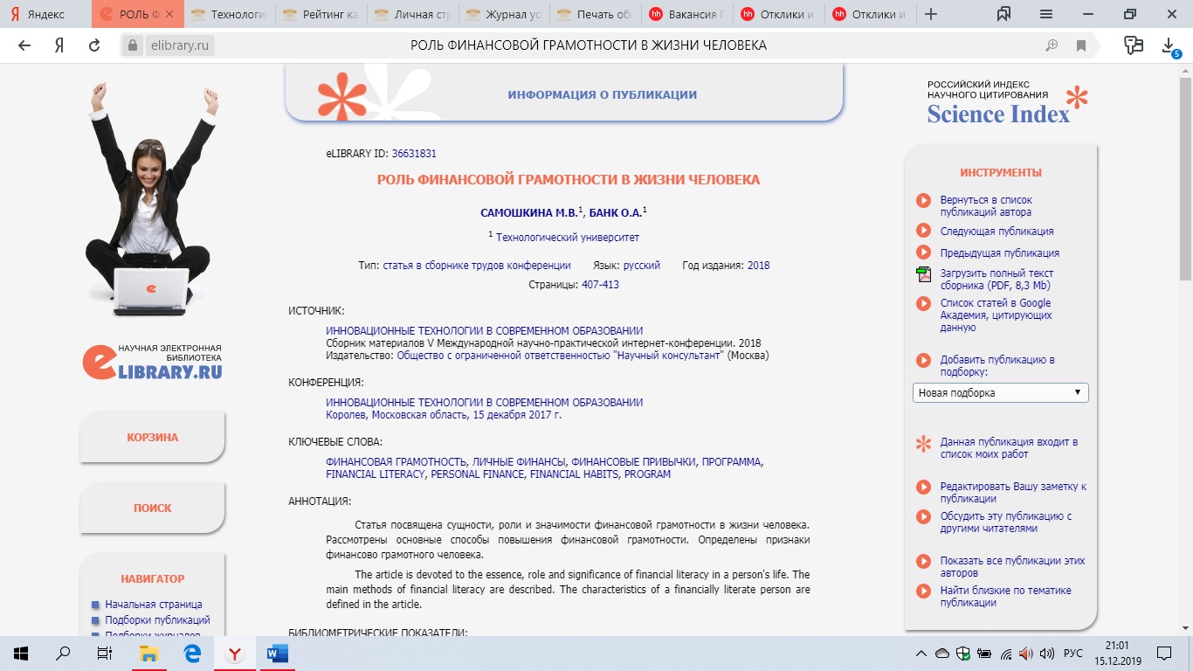Click orange arrow beside 'Обсудить эту публикацию'

click(923, 516)
